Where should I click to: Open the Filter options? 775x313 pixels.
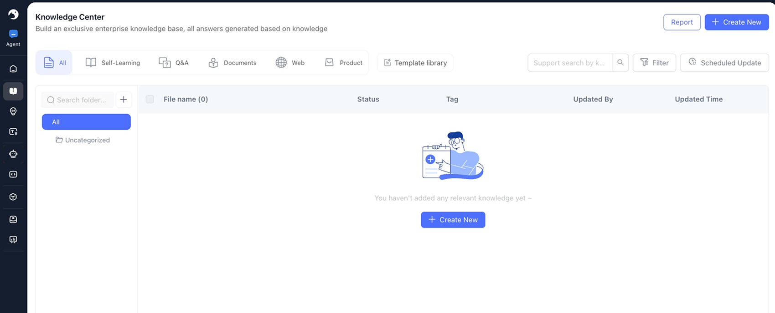tap(654, 63)
